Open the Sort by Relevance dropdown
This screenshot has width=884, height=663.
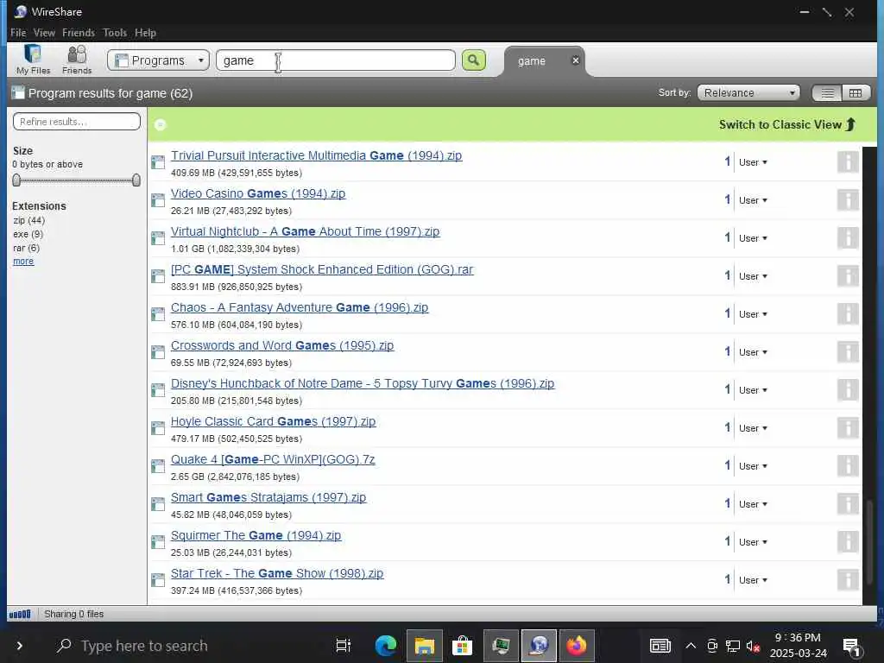748,93
